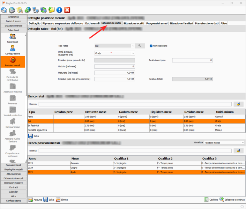Click the Seleziona e continua button
Image resolution: width=246 pixels, height=209 pixels.
232,200
